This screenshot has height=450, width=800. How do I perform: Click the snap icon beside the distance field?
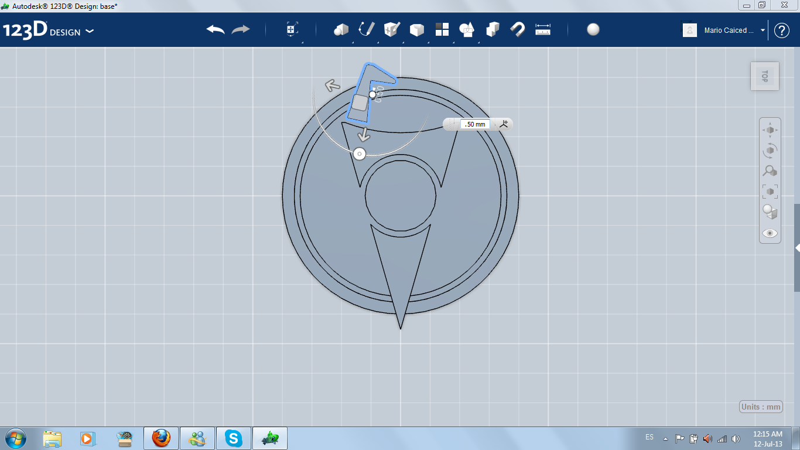[503, 124]
